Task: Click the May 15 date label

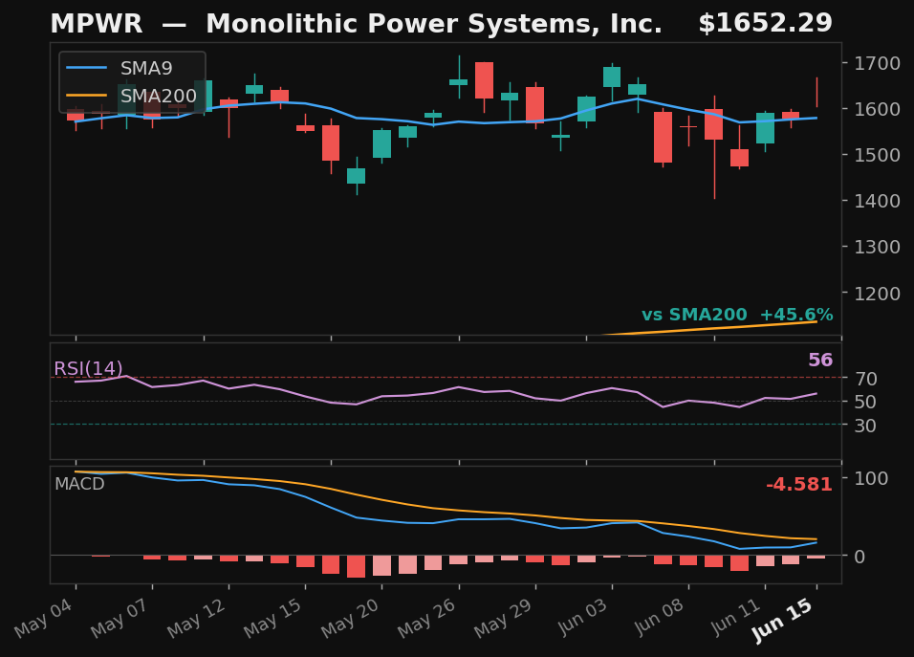Action: pos(273,618)
